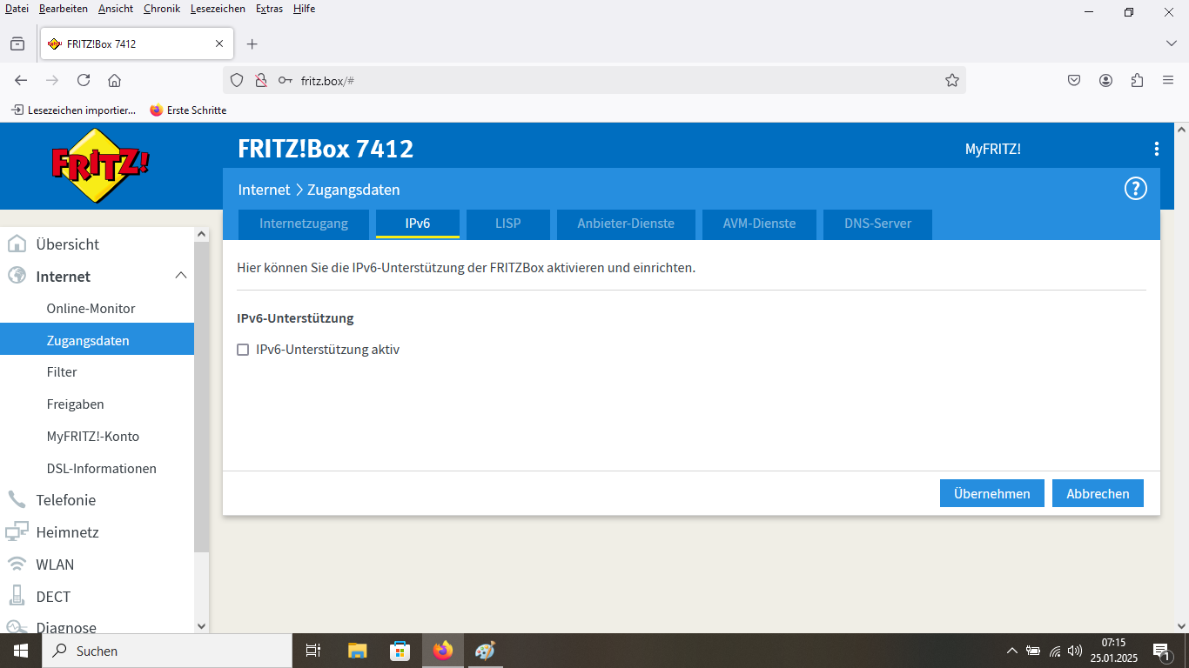Click the Übernehmen button
The height and width of the screenshot is (668, 1189).
(992, 493)
